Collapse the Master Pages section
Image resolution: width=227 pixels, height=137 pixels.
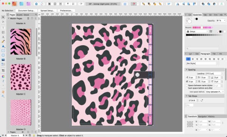tap(8, 18)
